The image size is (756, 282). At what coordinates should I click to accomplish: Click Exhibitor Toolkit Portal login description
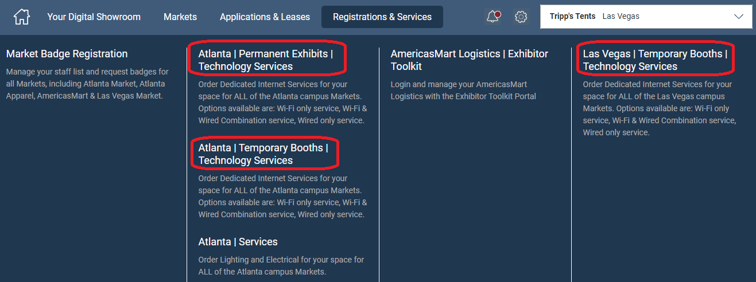coord(463,90)
